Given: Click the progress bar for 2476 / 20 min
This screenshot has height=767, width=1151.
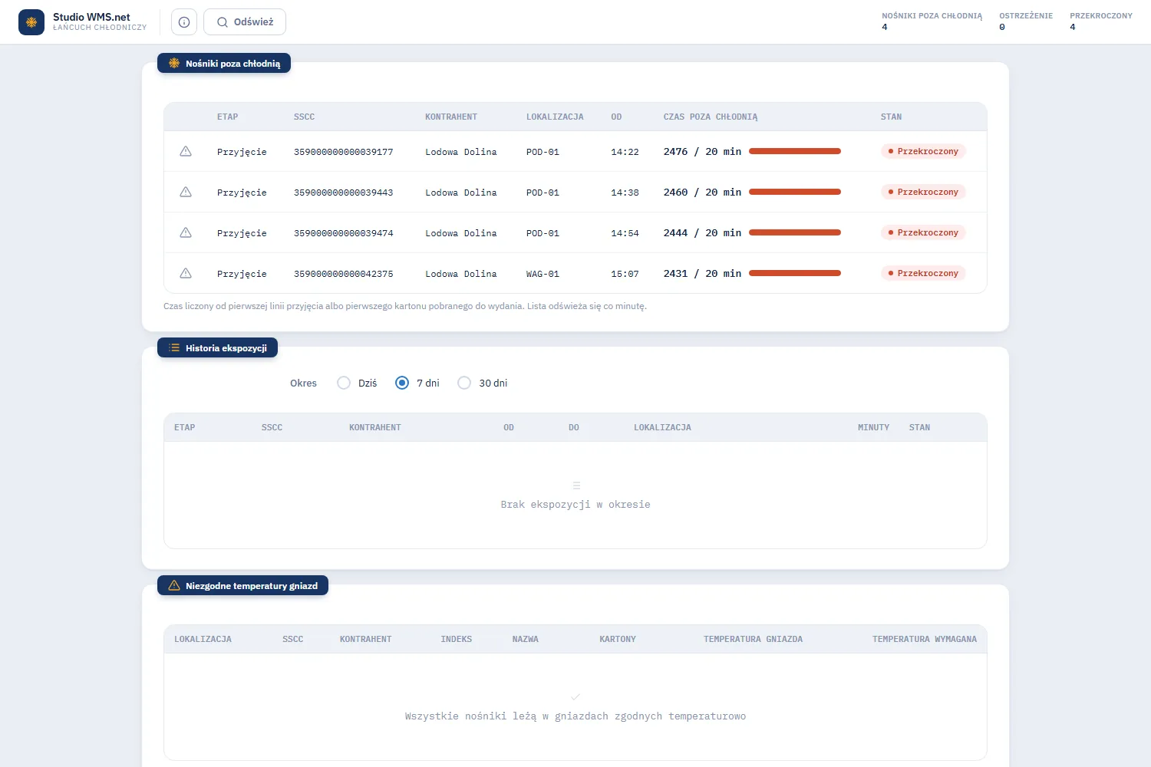Looking at the screenshot, I should pyautogui.click(x=795, y=151).
